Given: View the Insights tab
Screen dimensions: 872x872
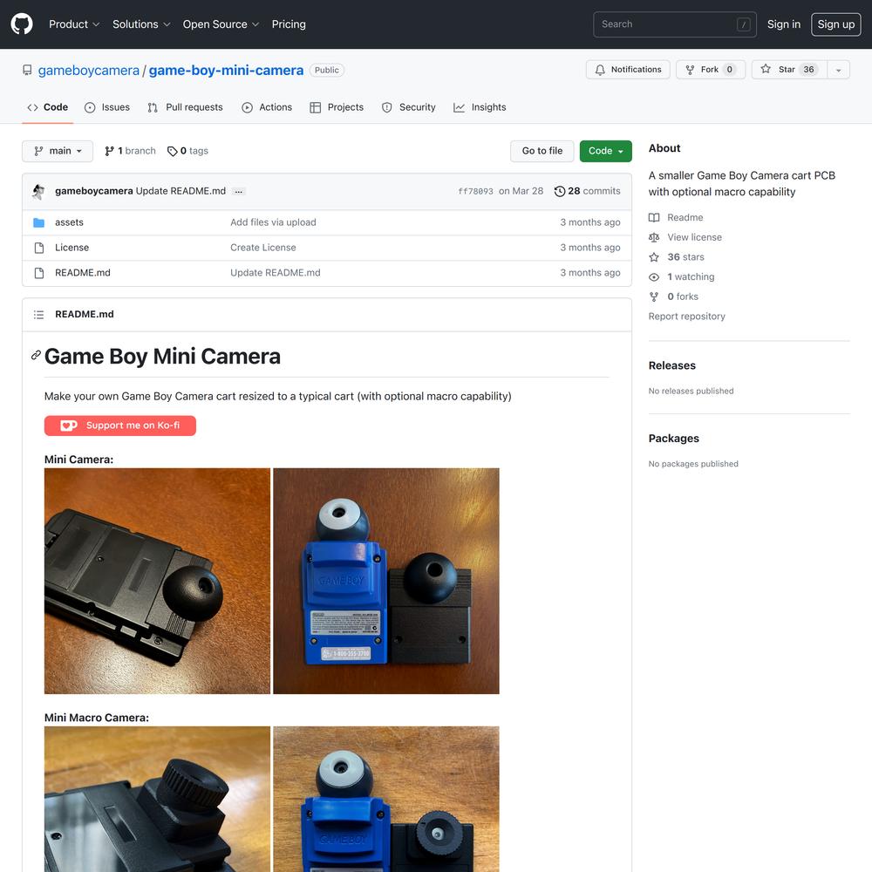Looking at the screenshot, I should point(480,107).
